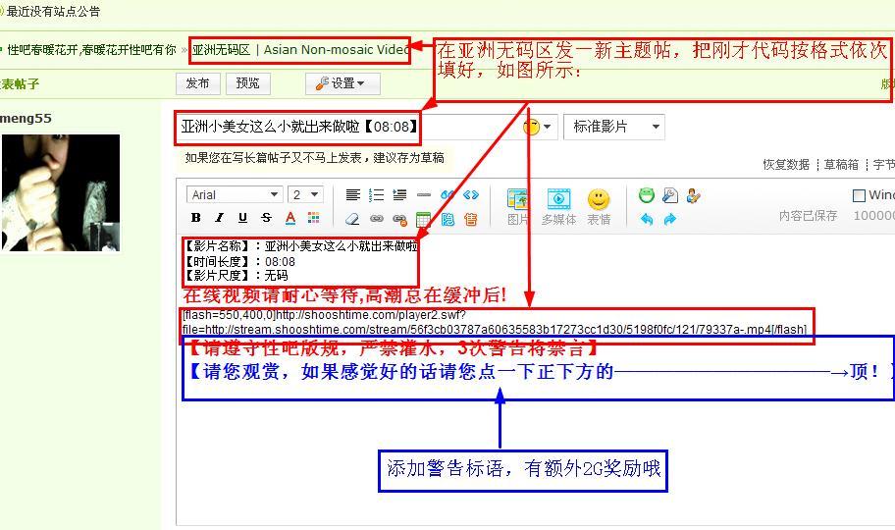Click the wrench document icon

[x=670, y=195]
